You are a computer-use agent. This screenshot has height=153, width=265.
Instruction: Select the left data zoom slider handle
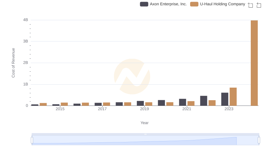pos(32,140)
